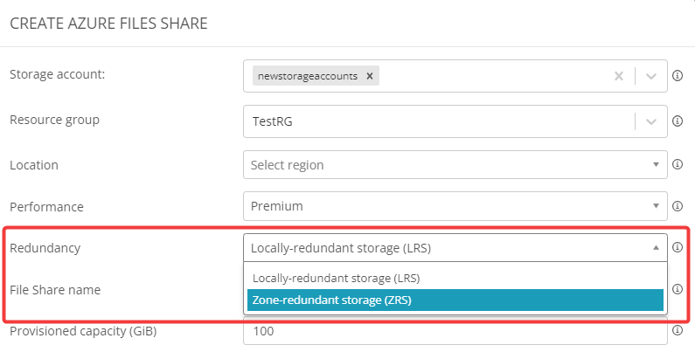Show the info tooltip icon for Performance
The image size is (695, 352).
pyautogui.click(x=677, y=206)
